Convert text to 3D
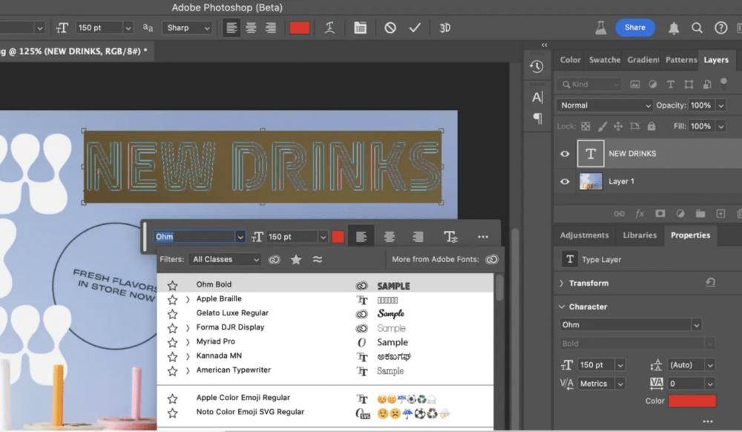Screen dimensions: 742x432 tap(444, 28)
